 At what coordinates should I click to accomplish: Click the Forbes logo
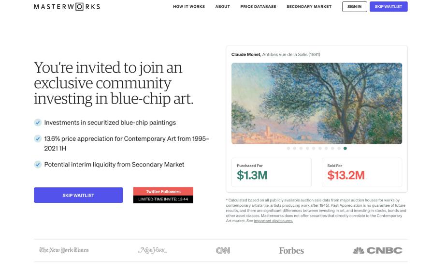[x=291, y=250]
